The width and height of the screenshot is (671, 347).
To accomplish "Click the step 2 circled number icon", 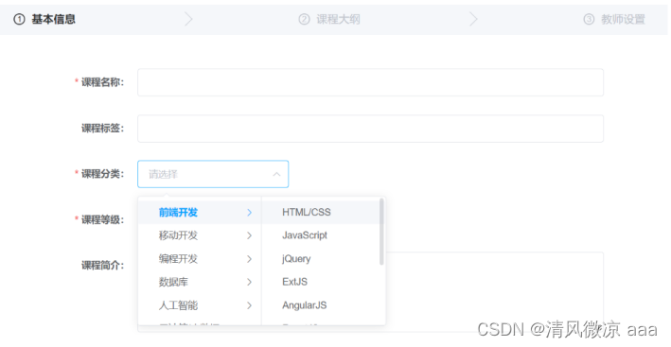I will tap(304, 19).
